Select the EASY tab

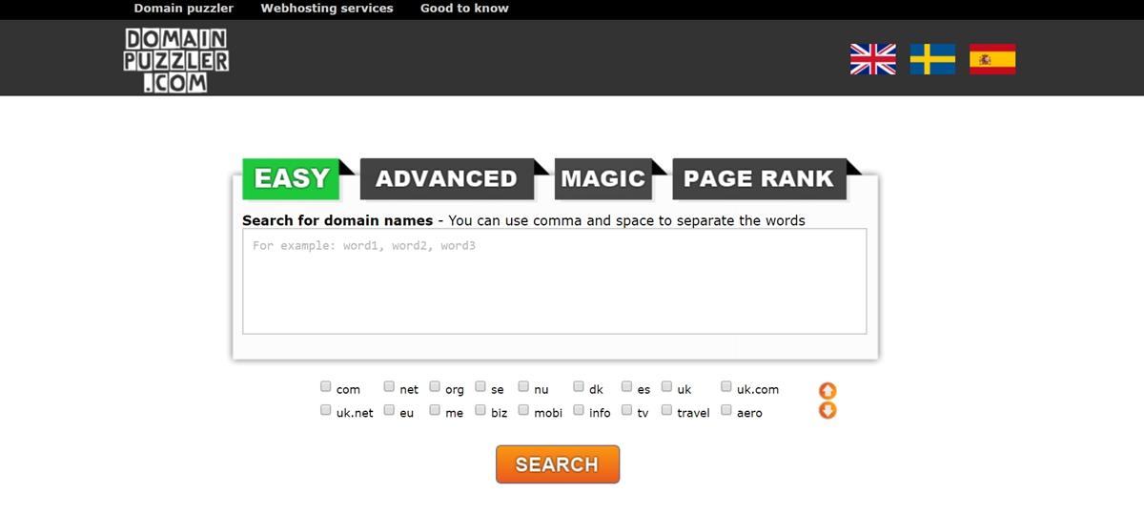[x=292, y=179]
